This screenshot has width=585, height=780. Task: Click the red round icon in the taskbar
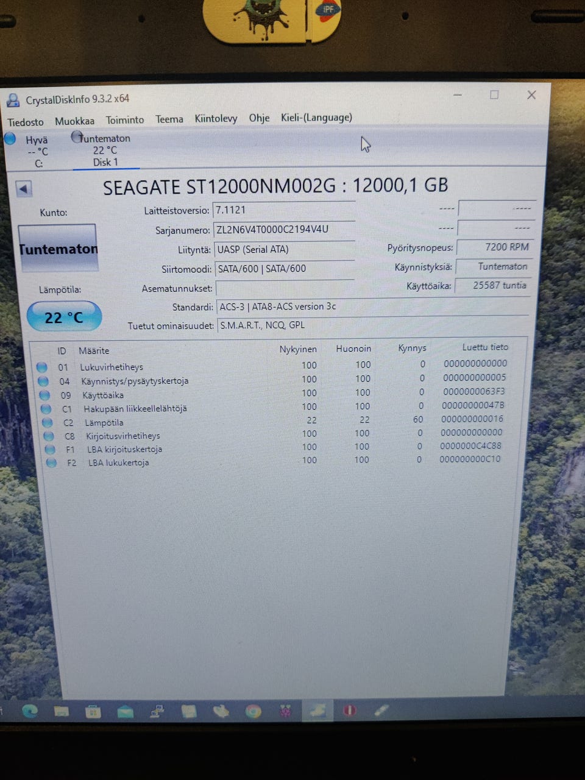tap(349, 711)
